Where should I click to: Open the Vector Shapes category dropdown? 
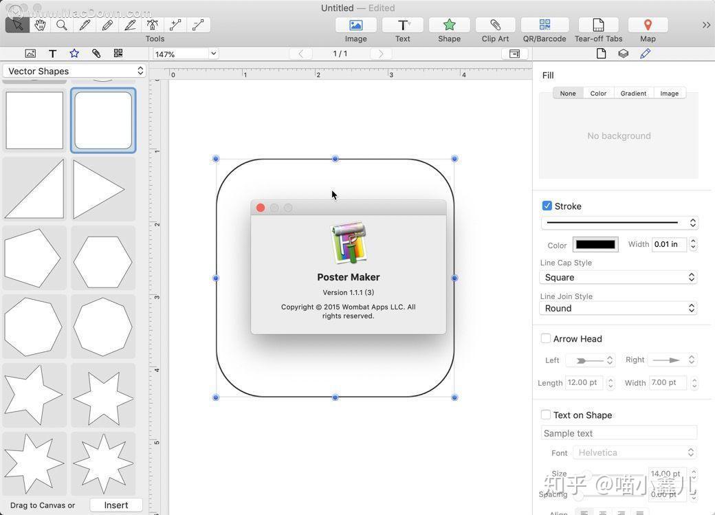[x=74, y=71]
